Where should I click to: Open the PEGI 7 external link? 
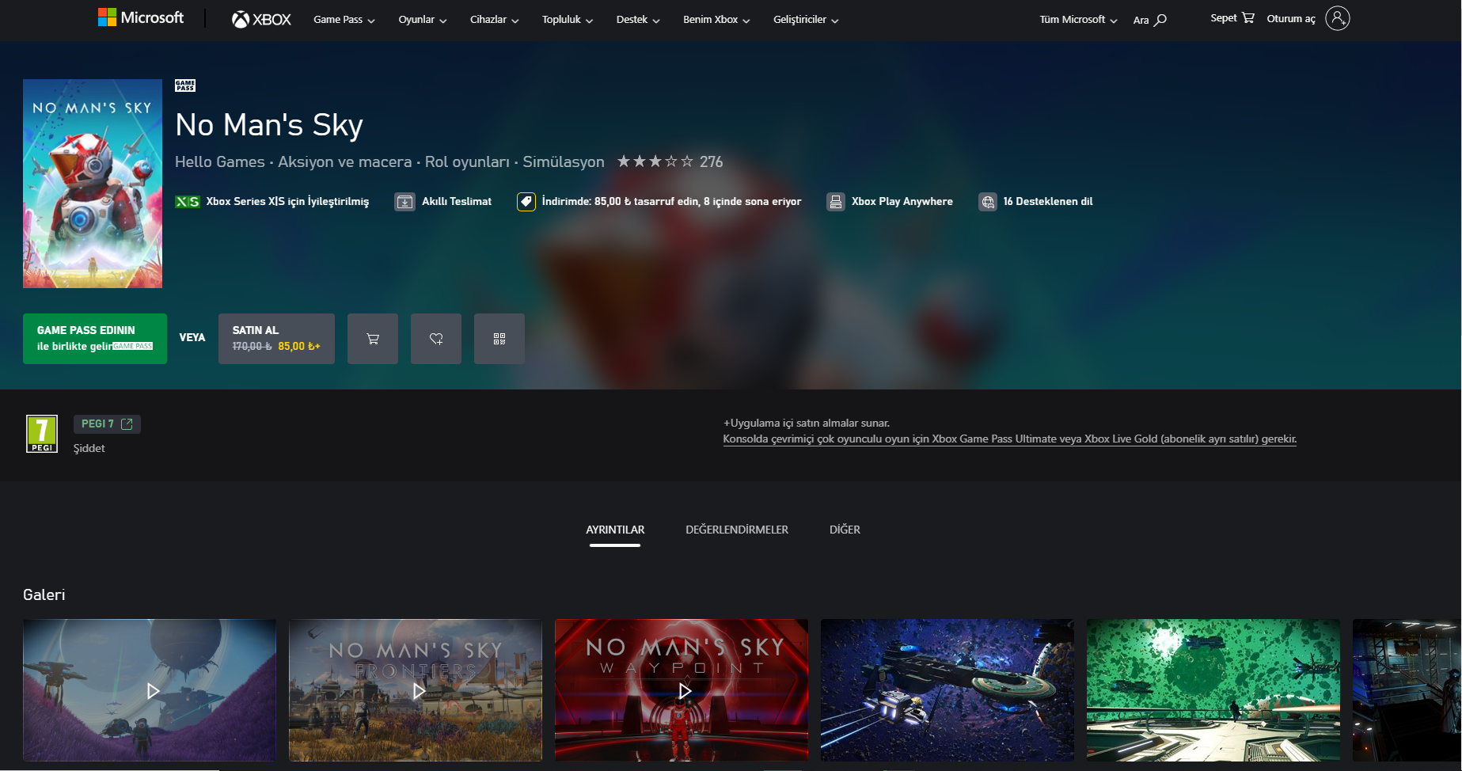click(107, 424)
